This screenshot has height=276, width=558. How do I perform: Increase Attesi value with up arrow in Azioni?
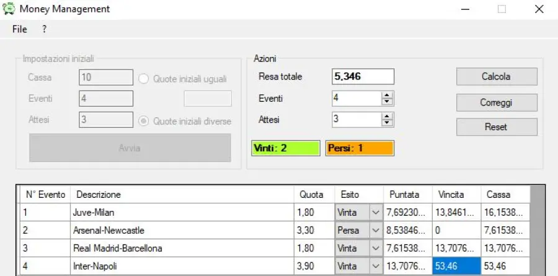(387, 117)
